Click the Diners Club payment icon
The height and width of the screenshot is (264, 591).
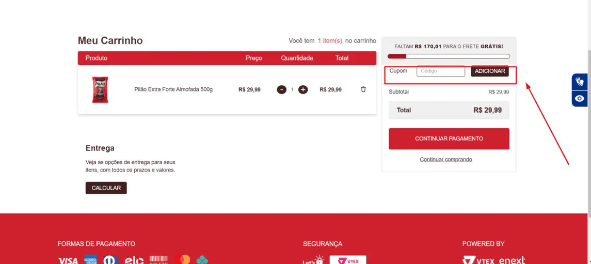[x=111, y=259]
